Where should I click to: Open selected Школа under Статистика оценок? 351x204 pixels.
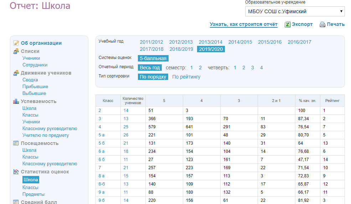click(x=31, y=180)
